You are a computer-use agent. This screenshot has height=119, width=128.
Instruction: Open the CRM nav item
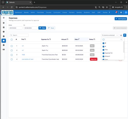[99, 12]
